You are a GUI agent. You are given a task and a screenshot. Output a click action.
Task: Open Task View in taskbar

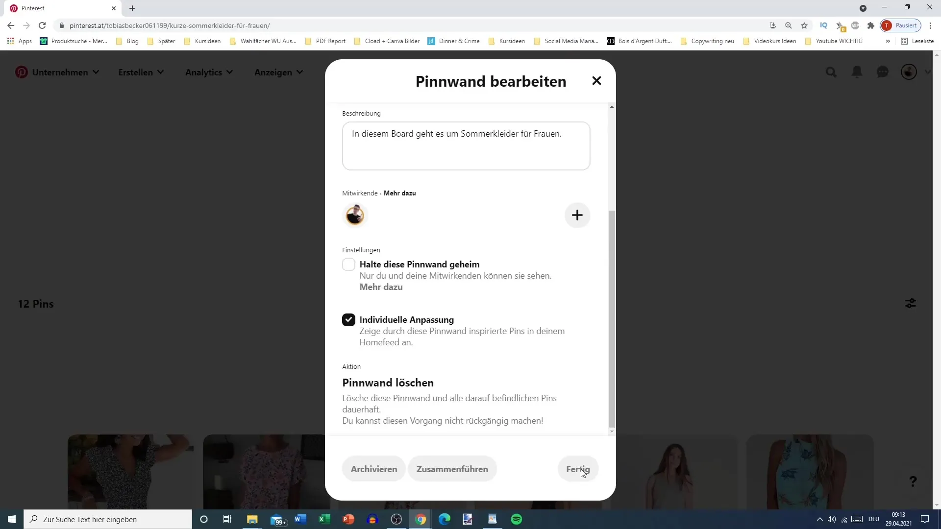click(227, 519)
